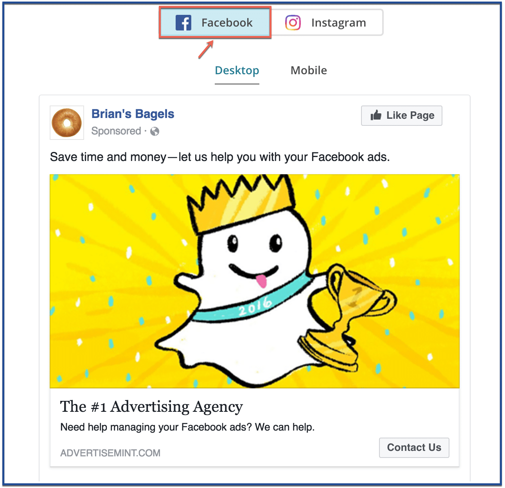
Task: Click the globe audience icon next to Sponsored
Action: 155,132
